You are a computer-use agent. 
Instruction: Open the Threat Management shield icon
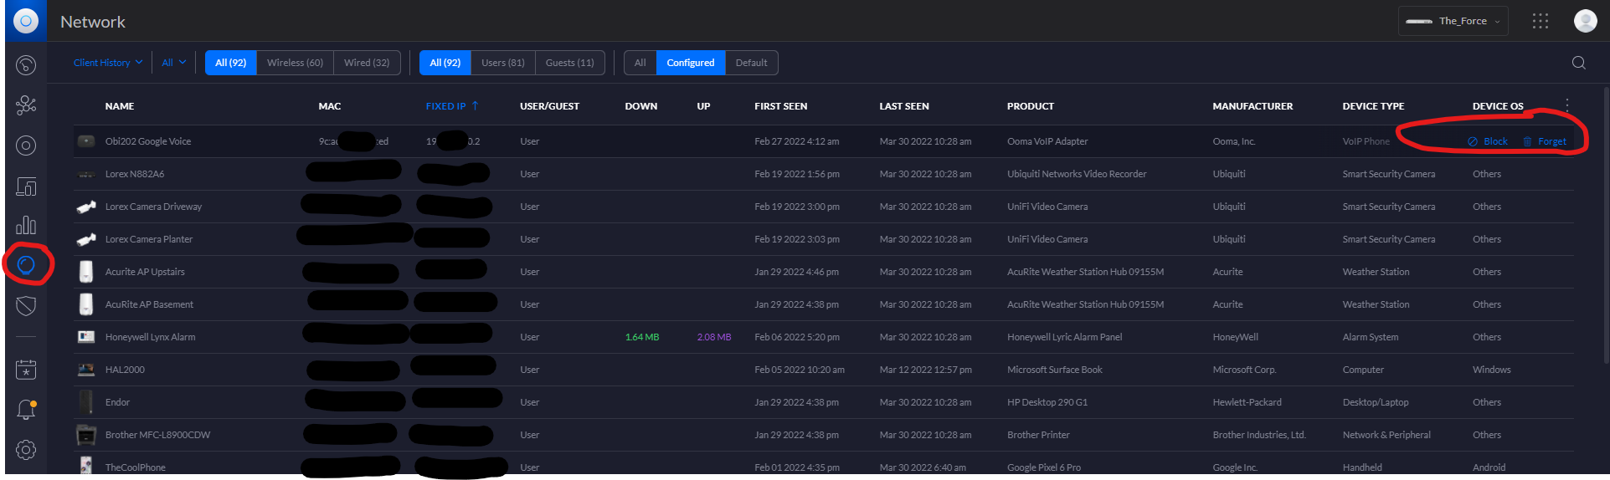pos(26,306)
